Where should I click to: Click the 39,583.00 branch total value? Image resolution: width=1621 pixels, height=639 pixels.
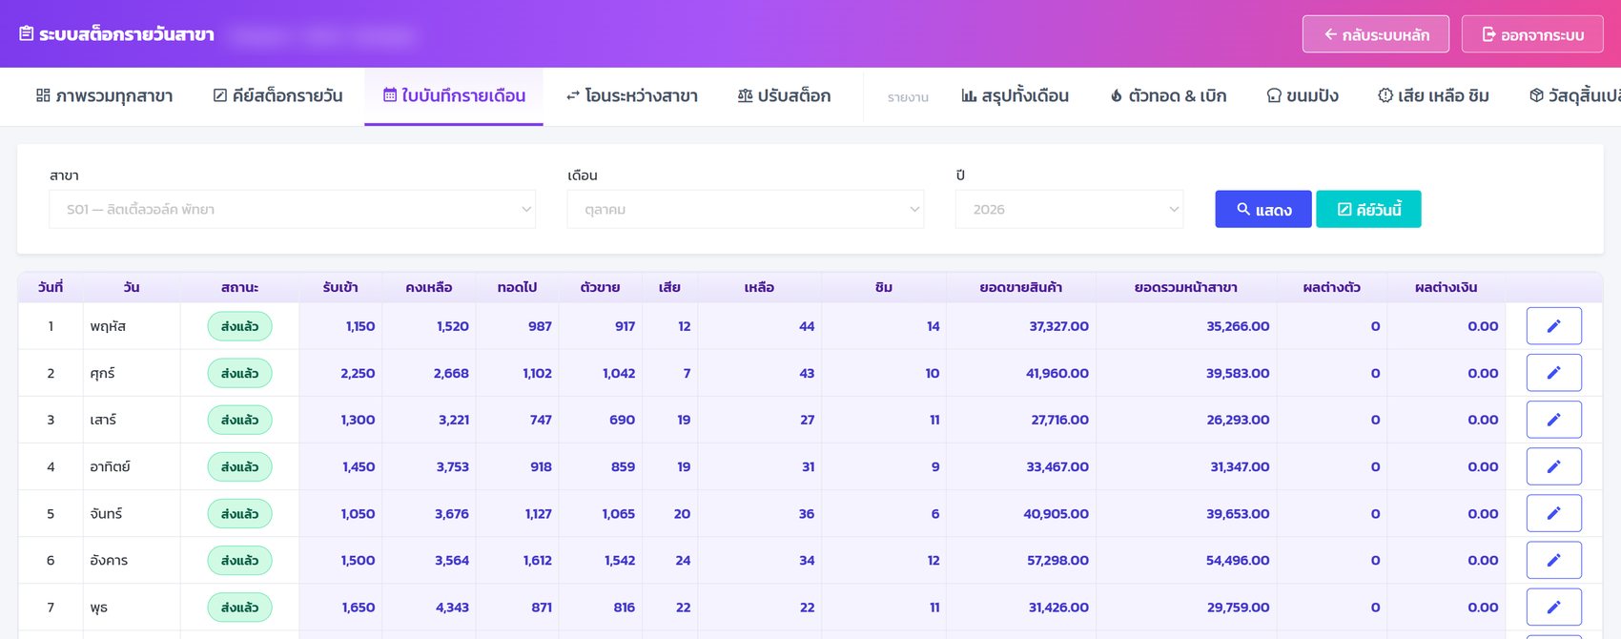[1238, 373]
